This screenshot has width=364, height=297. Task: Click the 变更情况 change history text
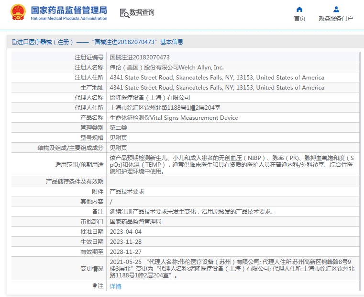tap(232, 268)
